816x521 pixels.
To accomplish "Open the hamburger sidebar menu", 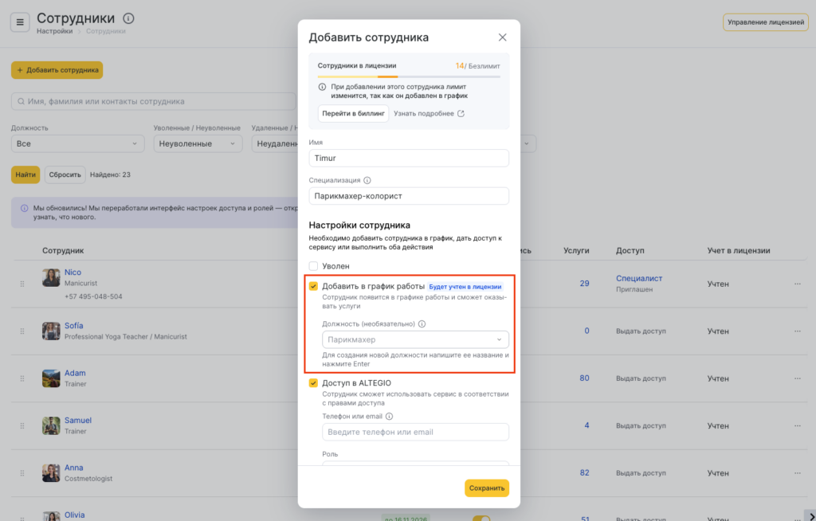I will 20,22.
